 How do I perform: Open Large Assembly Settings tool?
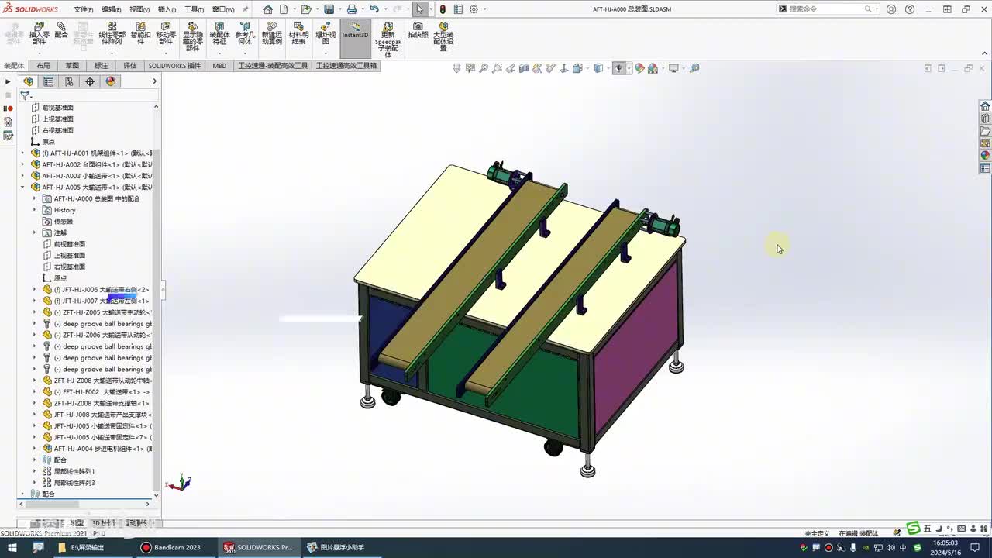click(443, 36)
